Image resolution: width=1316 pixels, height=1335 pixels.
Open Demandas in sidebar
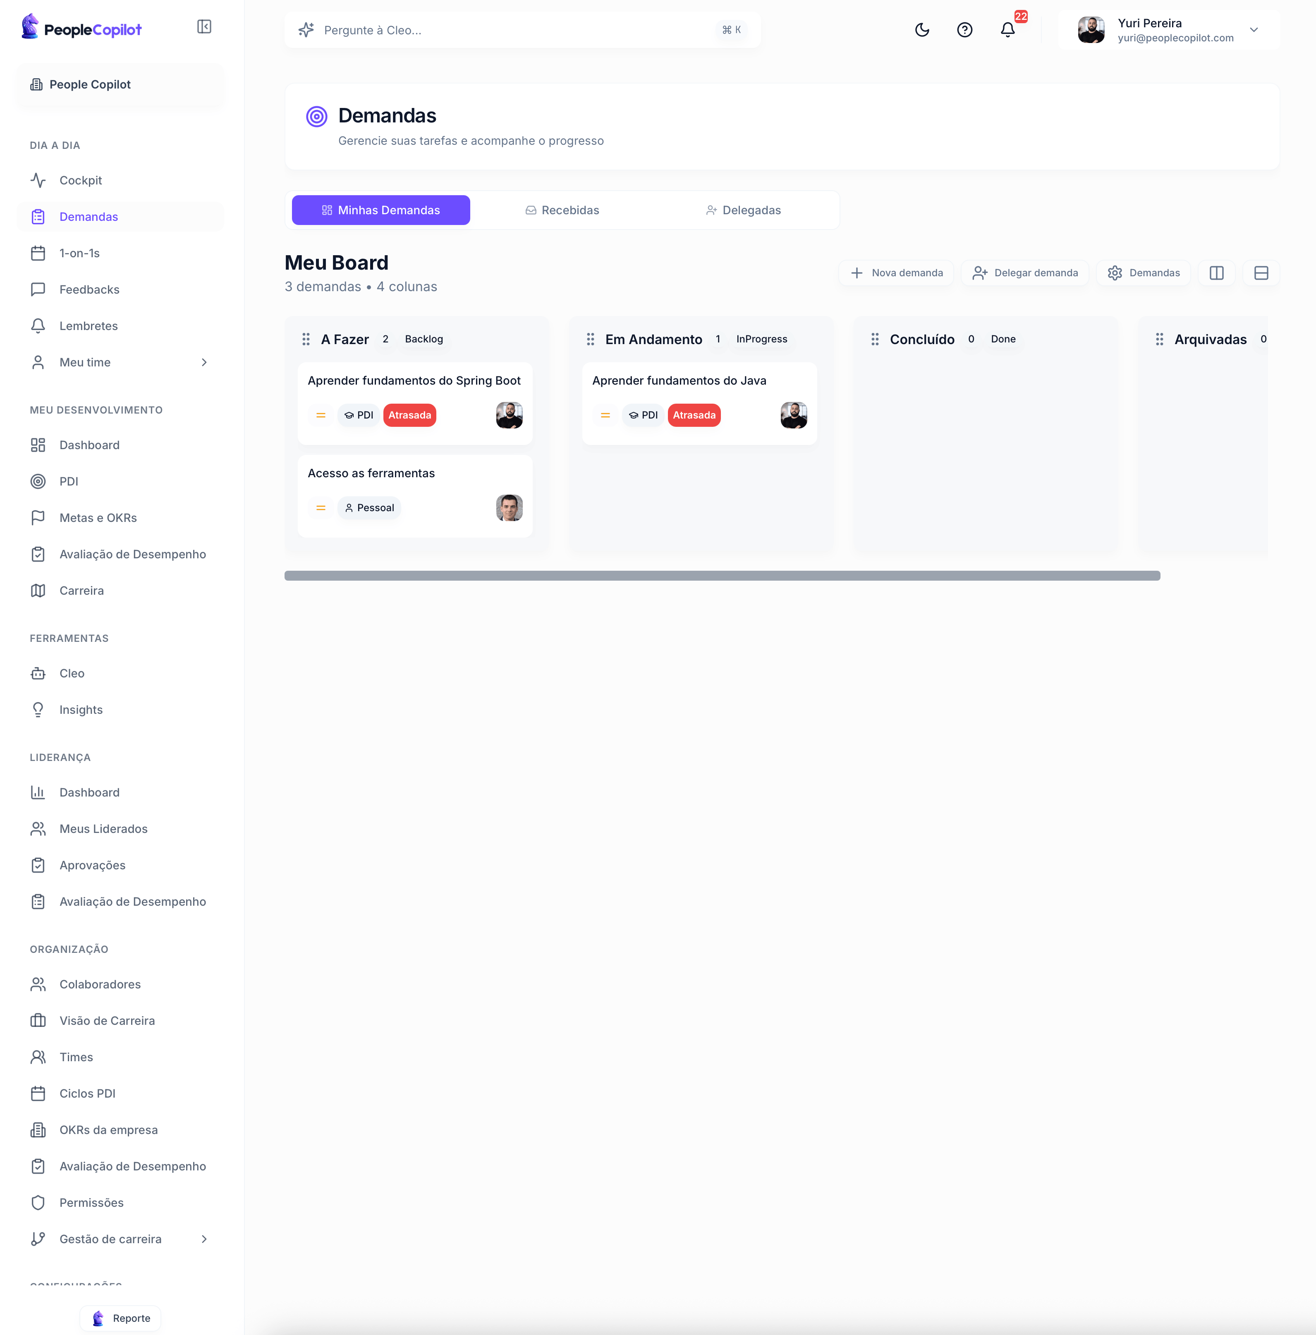120,217
